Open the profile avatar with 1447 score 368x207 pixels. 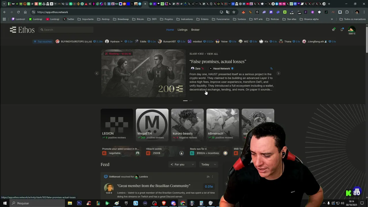tap(352, 30)
